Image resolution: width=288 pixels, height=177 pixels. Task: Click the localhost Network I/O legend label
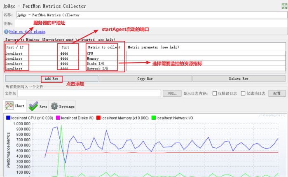175,118
